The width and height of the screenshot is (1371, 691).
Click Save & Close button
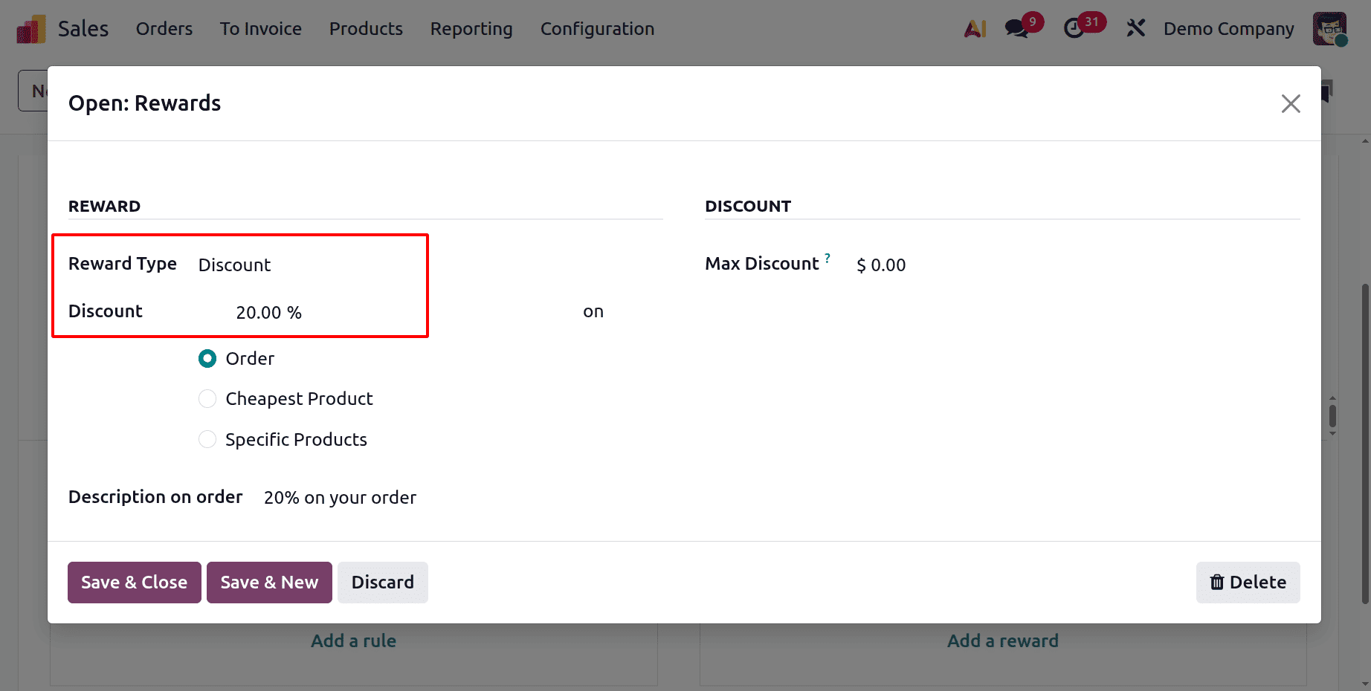point(134,582)
